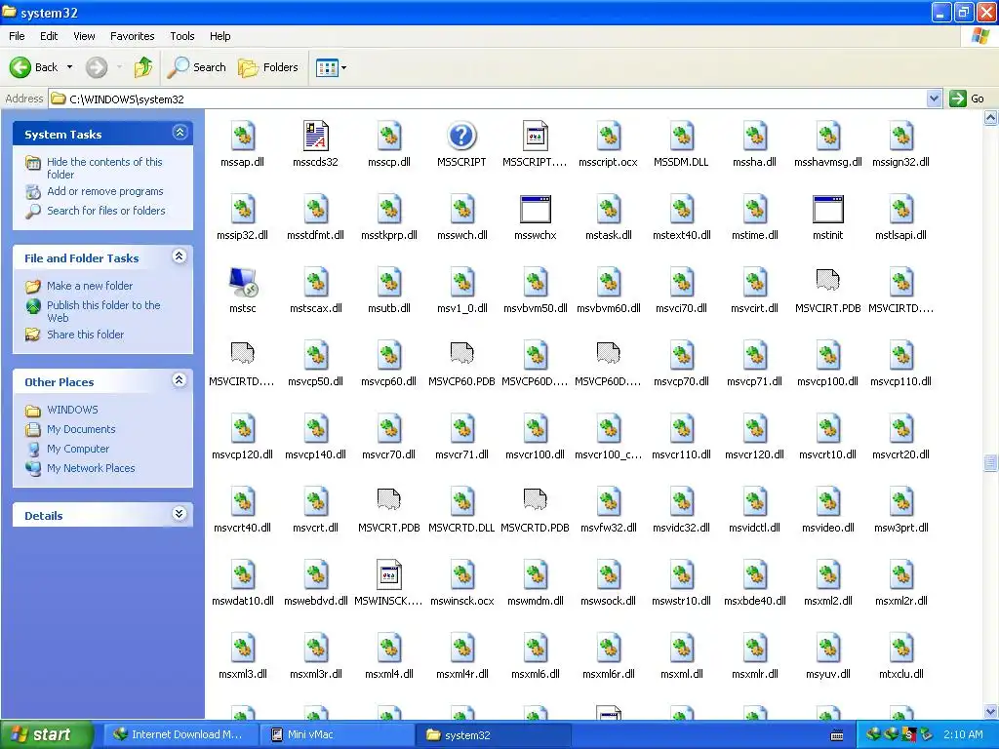999x749 pixels.
Task: Select the msyuv.dll file icon
Action: [827, 649]
